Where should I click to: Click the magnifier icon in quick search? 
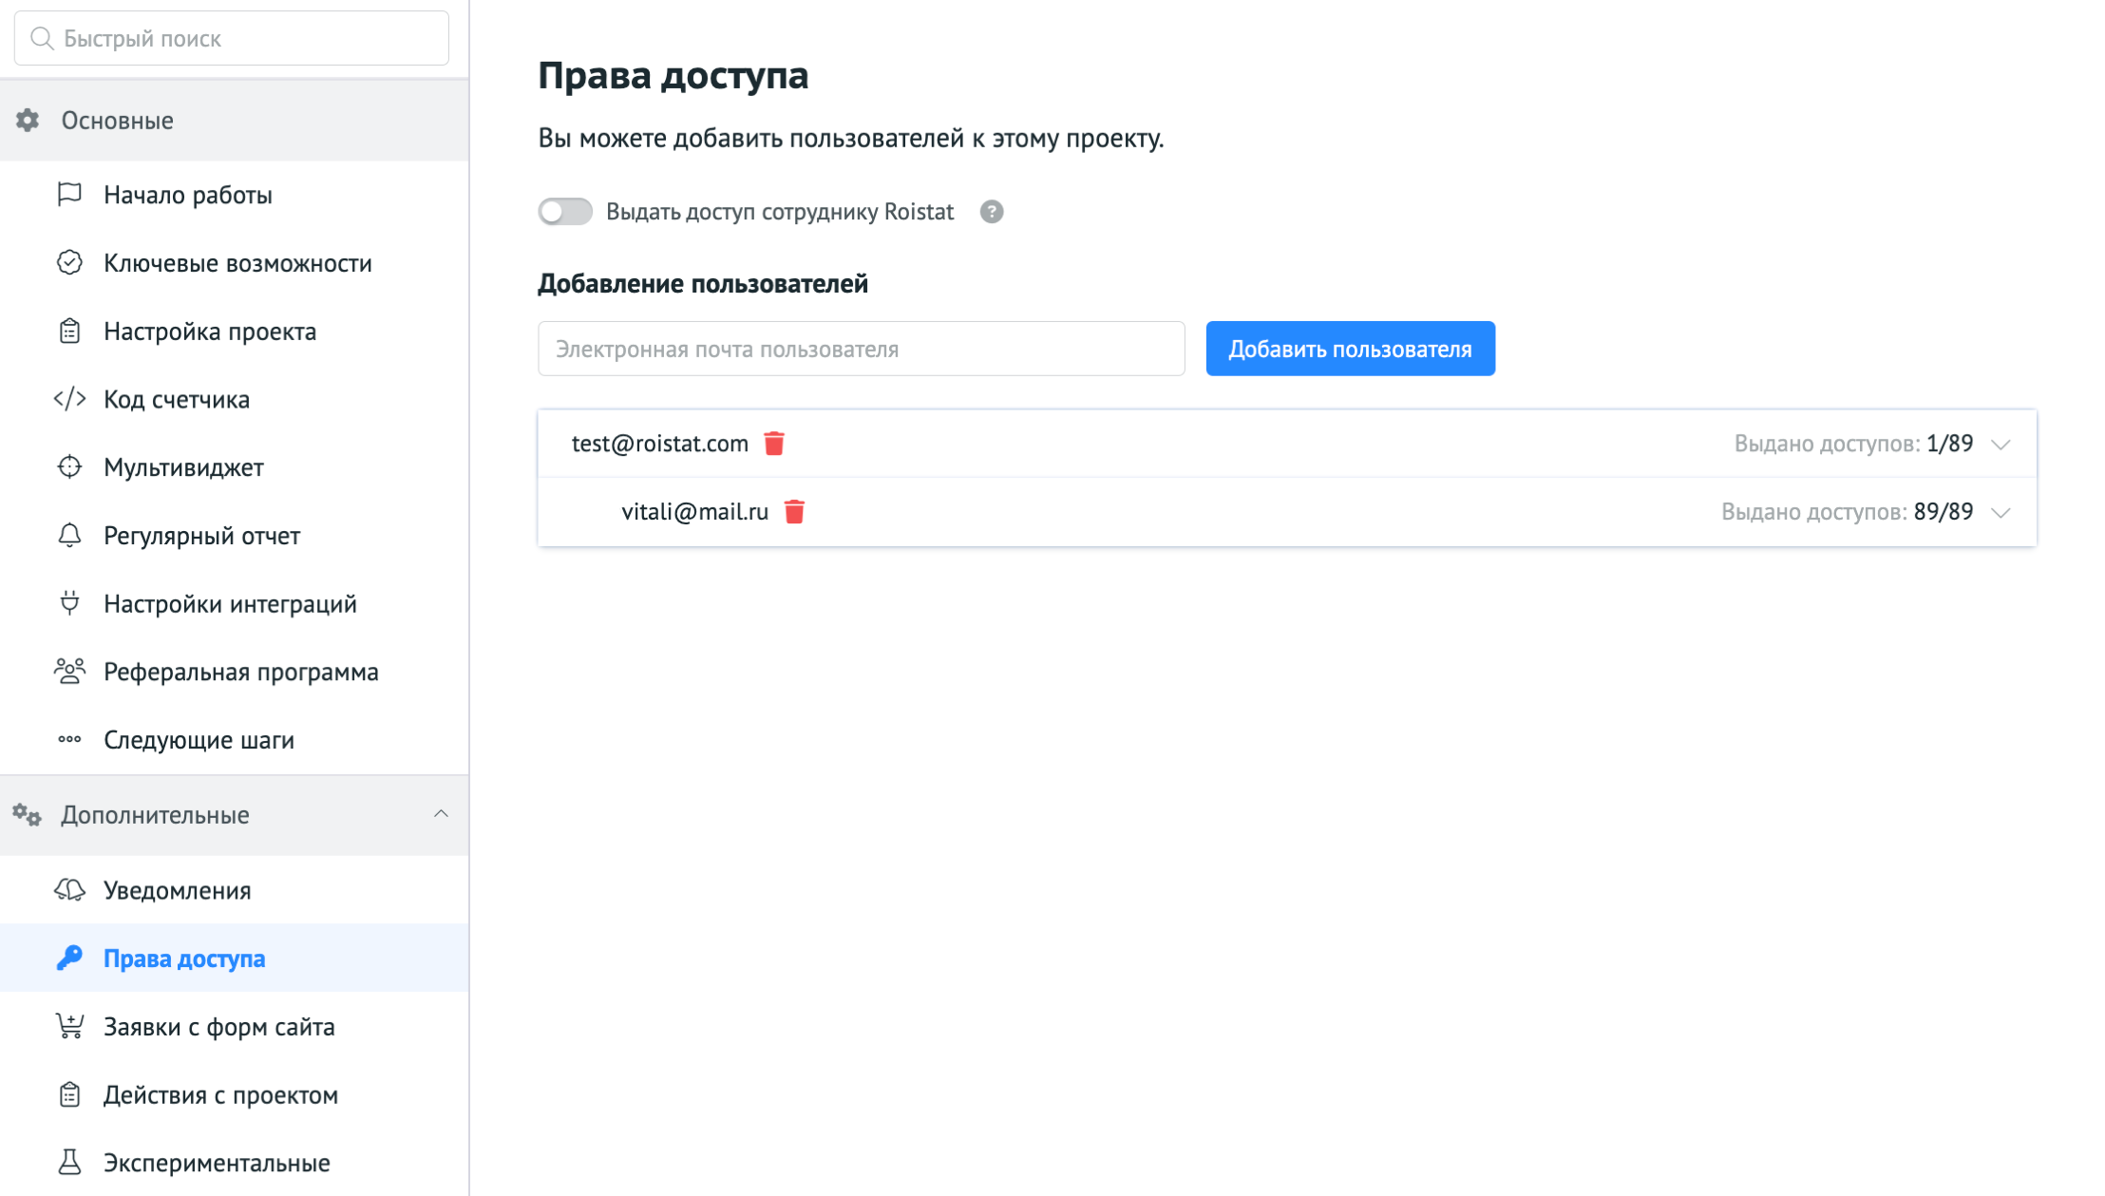click(42, 38)
